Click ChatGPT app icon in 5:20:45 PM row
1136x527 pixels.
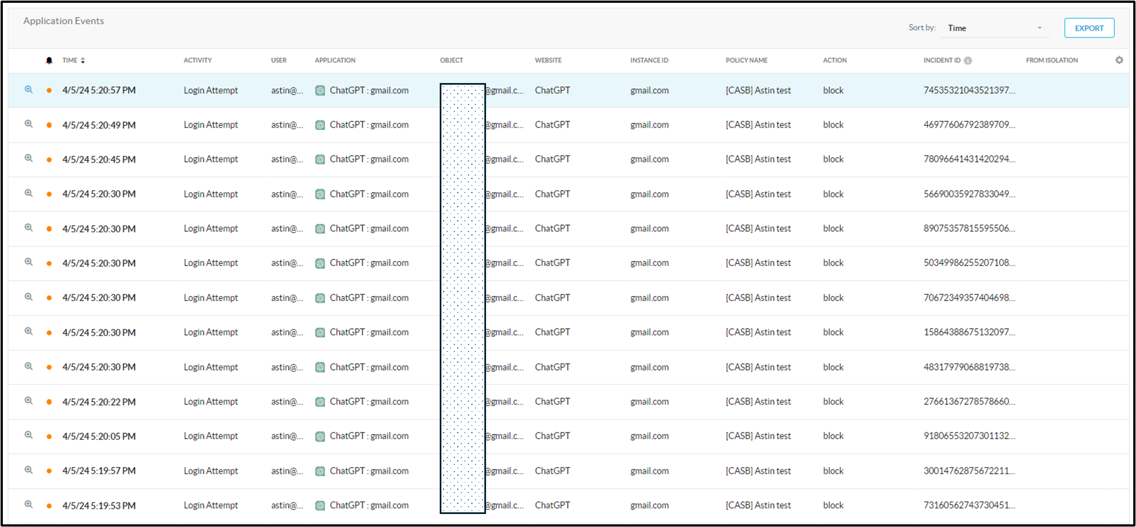pos(320,159)
